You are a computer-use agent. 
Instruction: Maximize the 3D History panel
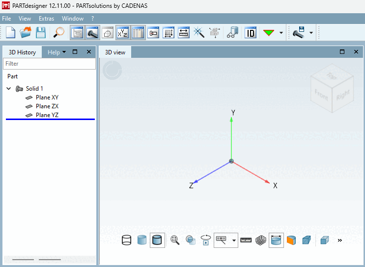pyautogui.click(x=75, y=52)
